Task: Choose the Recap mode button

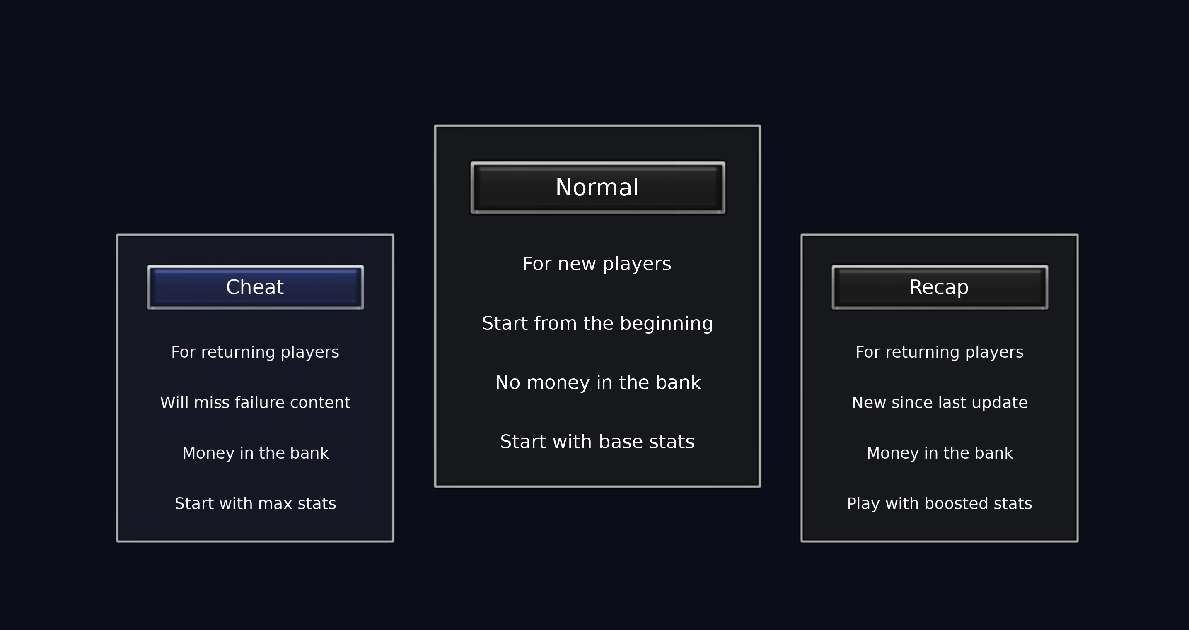Action: click(x=939, y=287)
